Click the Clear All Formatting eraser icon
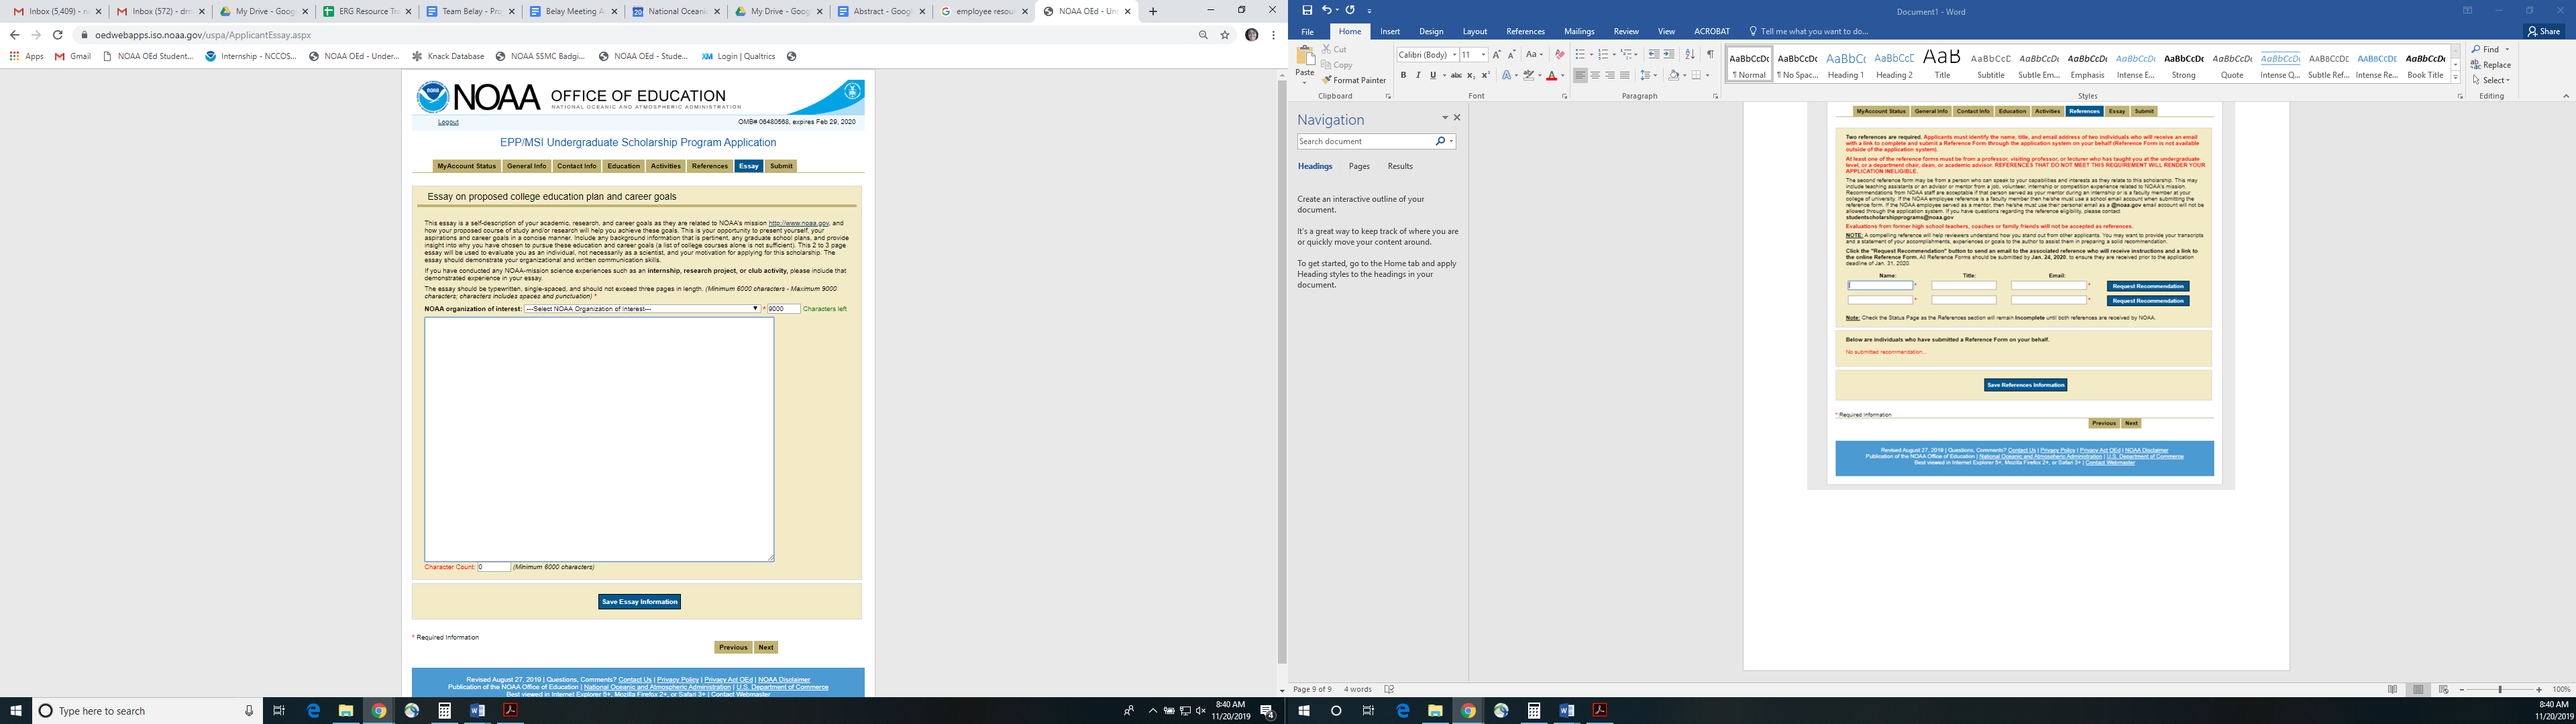2576x724 pixels. (1559, 55)
